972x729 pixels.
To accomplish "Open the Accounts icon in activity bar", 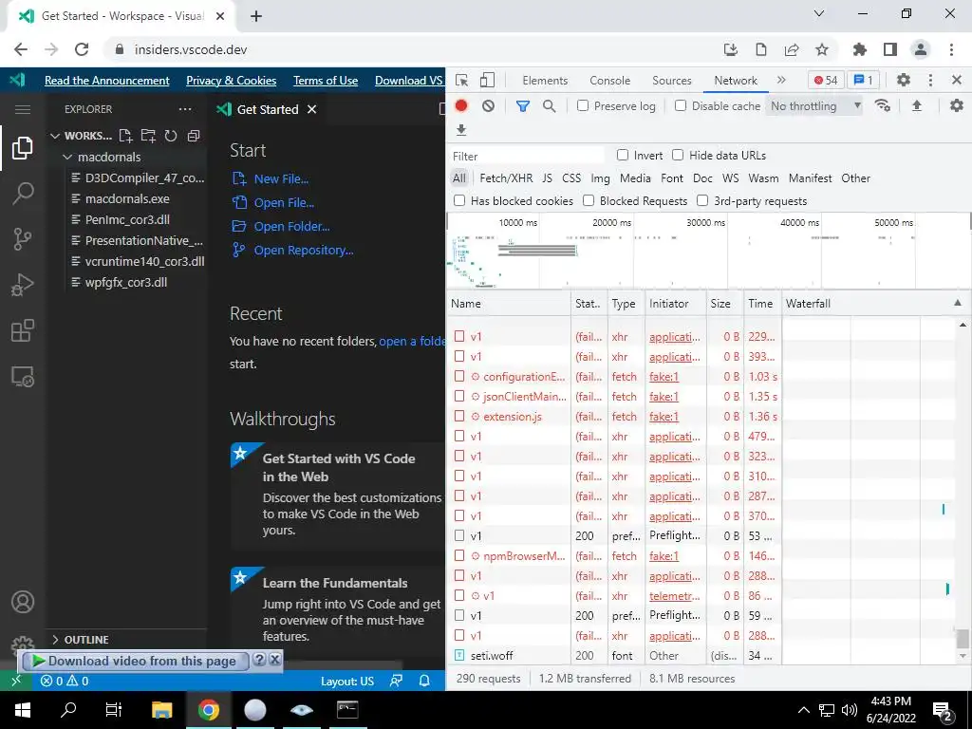I will pyautogui.click(x=23, y=602).
